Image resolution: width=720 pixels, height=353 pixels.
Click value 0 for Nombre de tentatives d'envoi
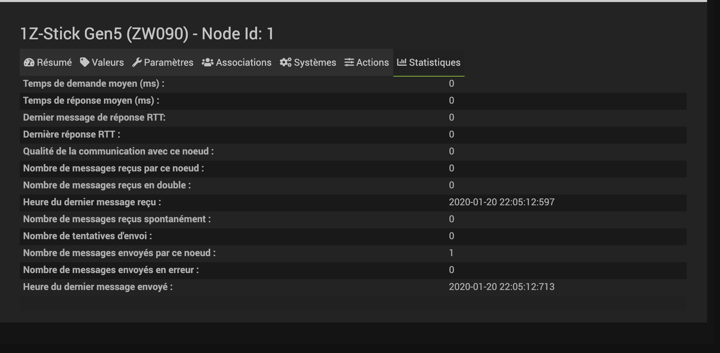click(x=451, y=236)
